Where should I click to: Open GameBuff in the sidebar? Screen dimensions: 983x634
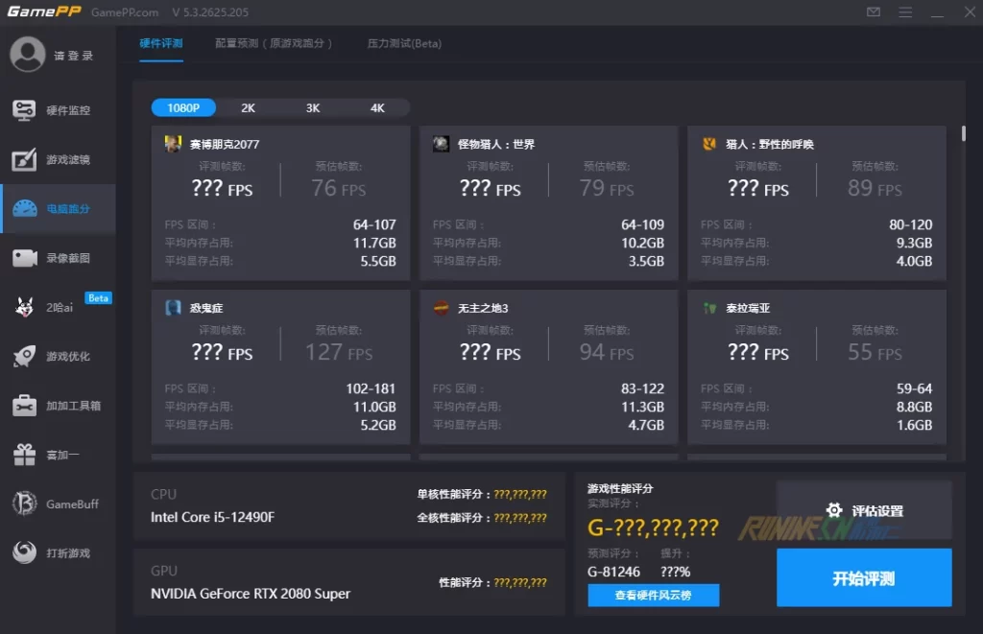[58, 504]
